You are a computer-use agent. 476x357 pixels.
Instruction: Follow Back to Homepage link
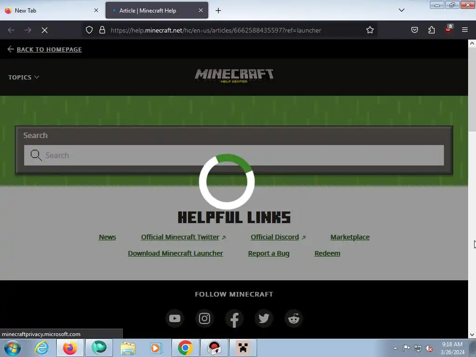coord(49,49)
